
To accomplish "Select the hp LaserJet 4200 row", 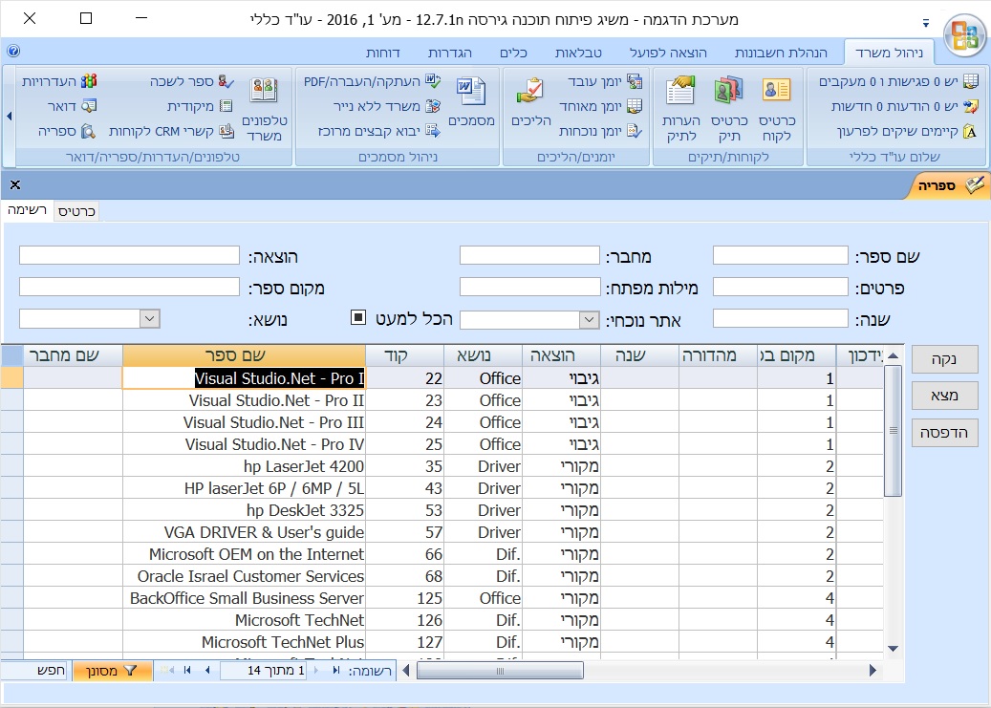I will point(442,466).
